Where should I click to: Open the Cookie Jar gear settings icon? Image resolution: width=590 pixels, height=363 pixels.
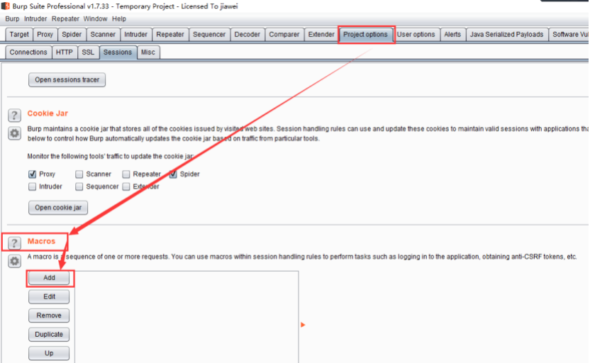14,133
